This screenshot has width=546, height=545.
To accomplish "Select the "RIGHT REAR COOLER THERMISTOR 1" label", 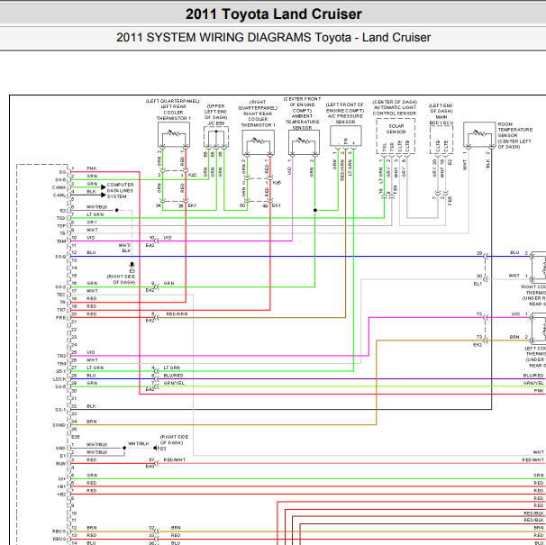I will click(x=258, y=119).
